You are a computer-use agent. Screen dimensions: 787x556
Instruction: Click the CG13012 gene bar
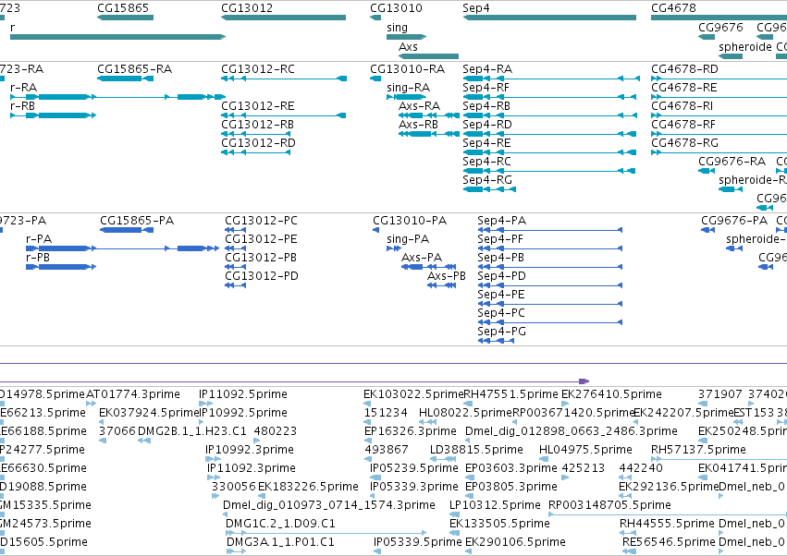tap(284, 18)
